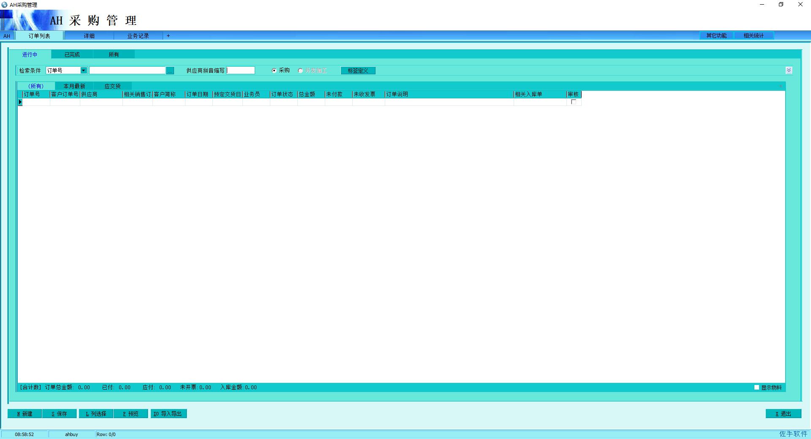
Task: Select the (所有) filter tab
Action: [36, 86]
